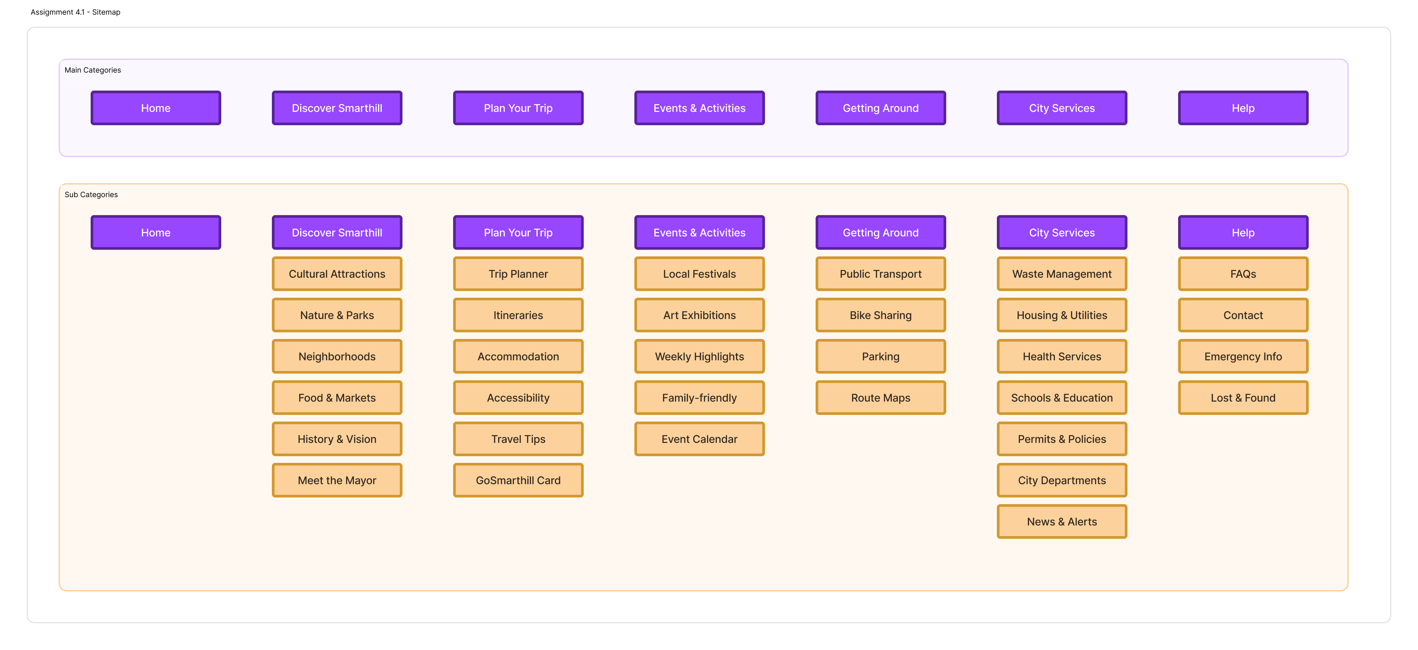Select the Cultural Attractions box

tap(337, 273)
